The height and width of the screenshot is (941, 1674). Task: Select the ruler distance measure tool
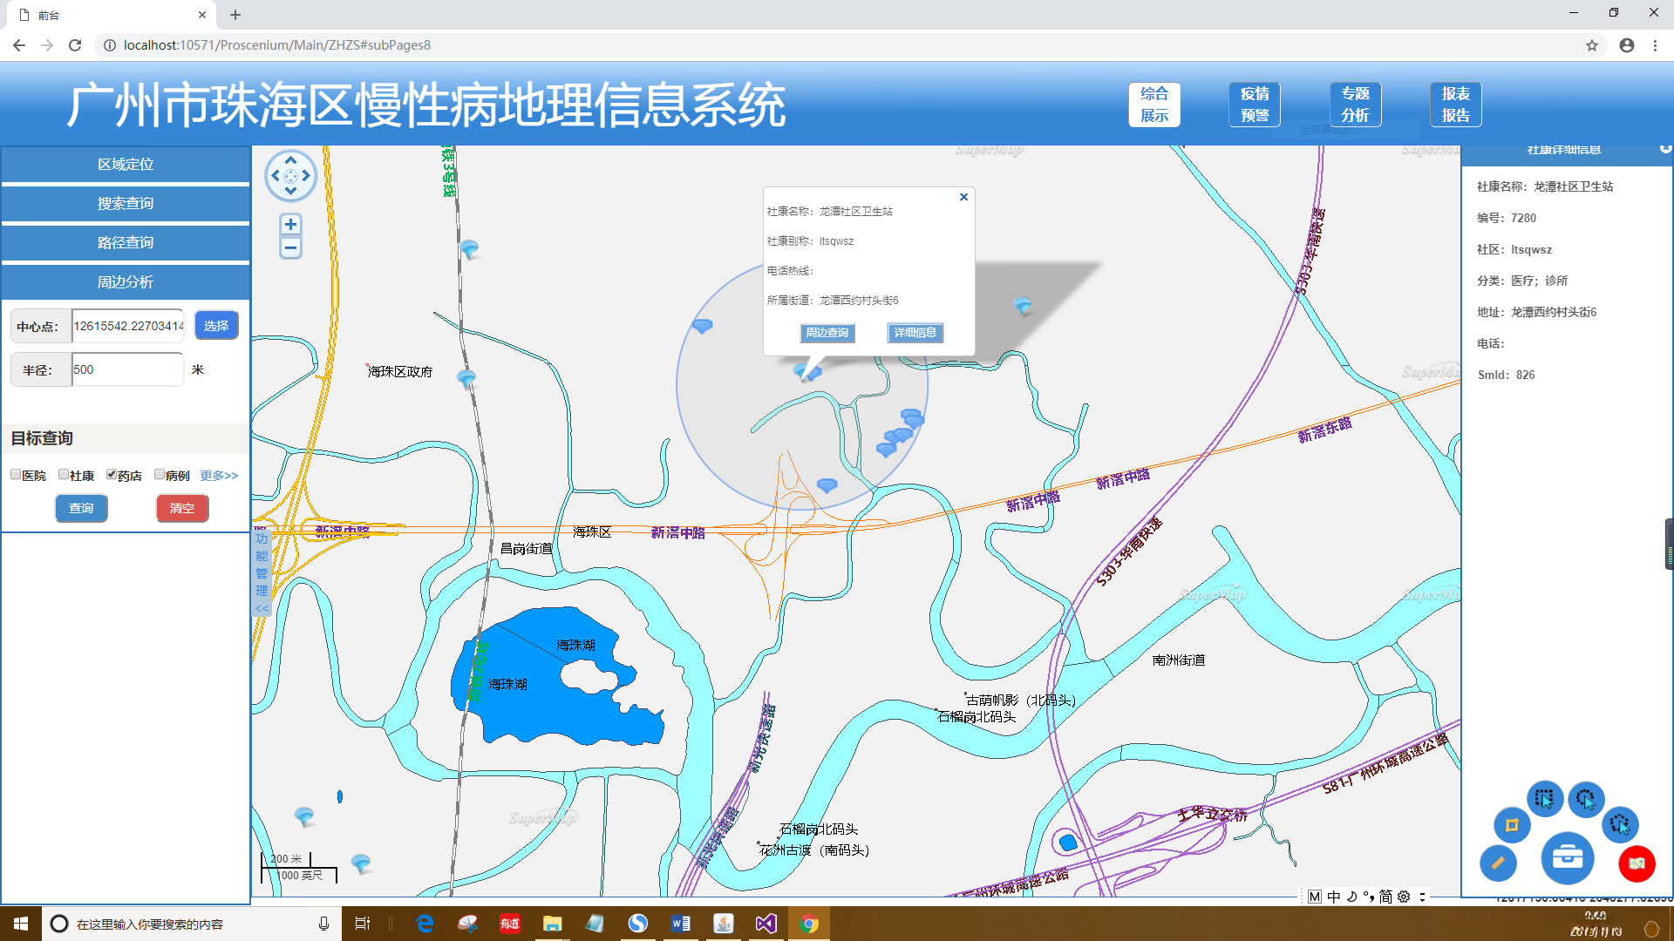coord(1498,863)
